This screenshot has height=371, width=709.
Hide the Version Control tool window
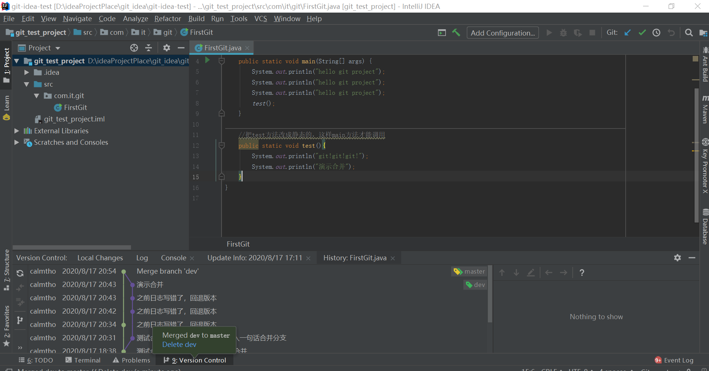[692, 258]
